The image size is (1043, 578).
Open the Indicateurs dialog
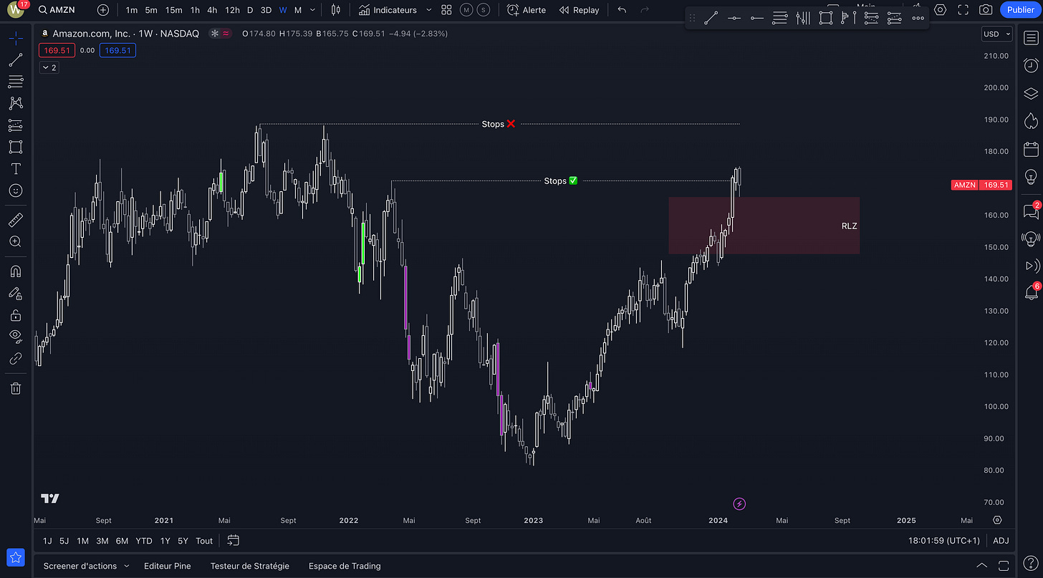pos(388,10)
